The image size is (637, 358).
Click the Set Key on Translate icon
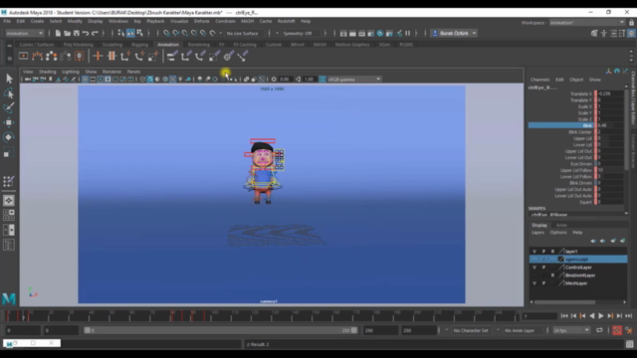click(125, 56)
